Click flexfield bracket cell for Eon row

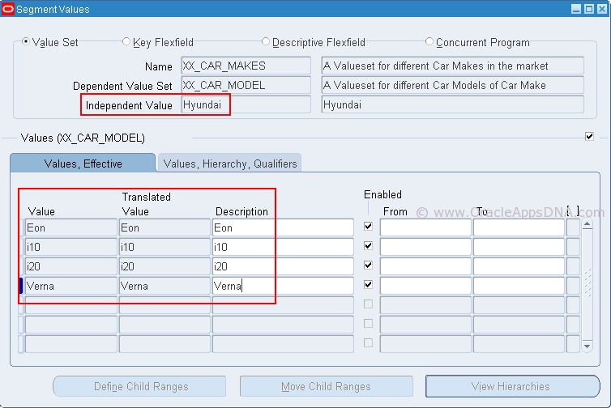point(573,227)
